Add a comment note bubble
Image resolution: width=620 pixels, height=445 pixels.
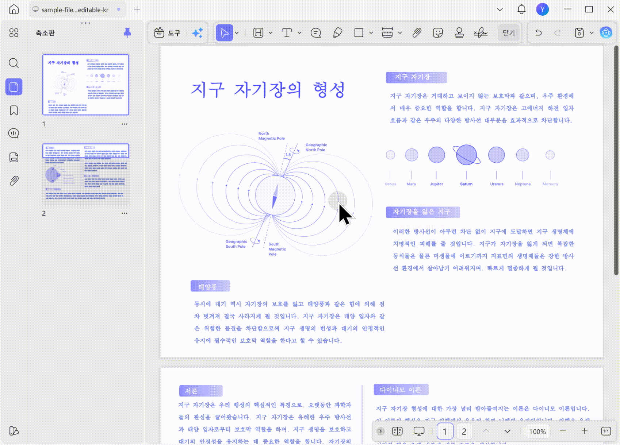point(316,33)
